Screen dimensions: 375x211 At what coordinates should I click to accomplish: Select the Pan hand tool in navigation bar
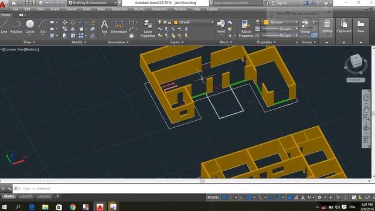tap(366, 110)
